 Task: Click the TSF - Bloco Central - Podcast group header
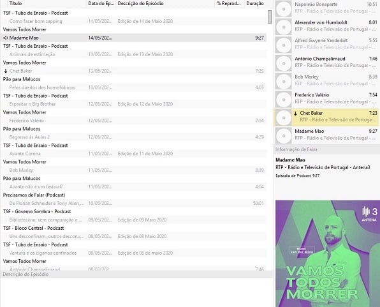point(33,228)
